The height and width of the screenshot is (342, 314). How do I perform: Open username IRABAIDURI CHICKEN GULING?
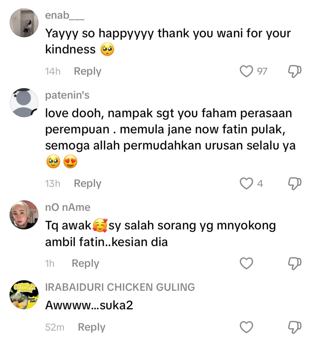[x=120, y=287]
